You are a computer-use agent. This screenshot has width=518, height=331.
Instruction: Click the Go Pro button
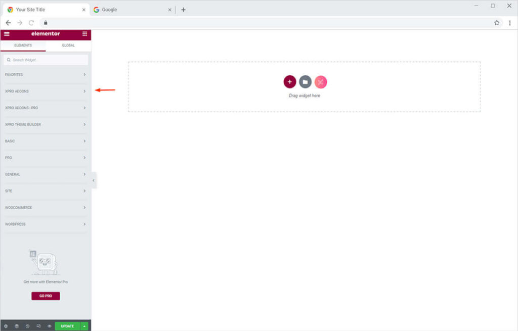click(x=46, y=296)
